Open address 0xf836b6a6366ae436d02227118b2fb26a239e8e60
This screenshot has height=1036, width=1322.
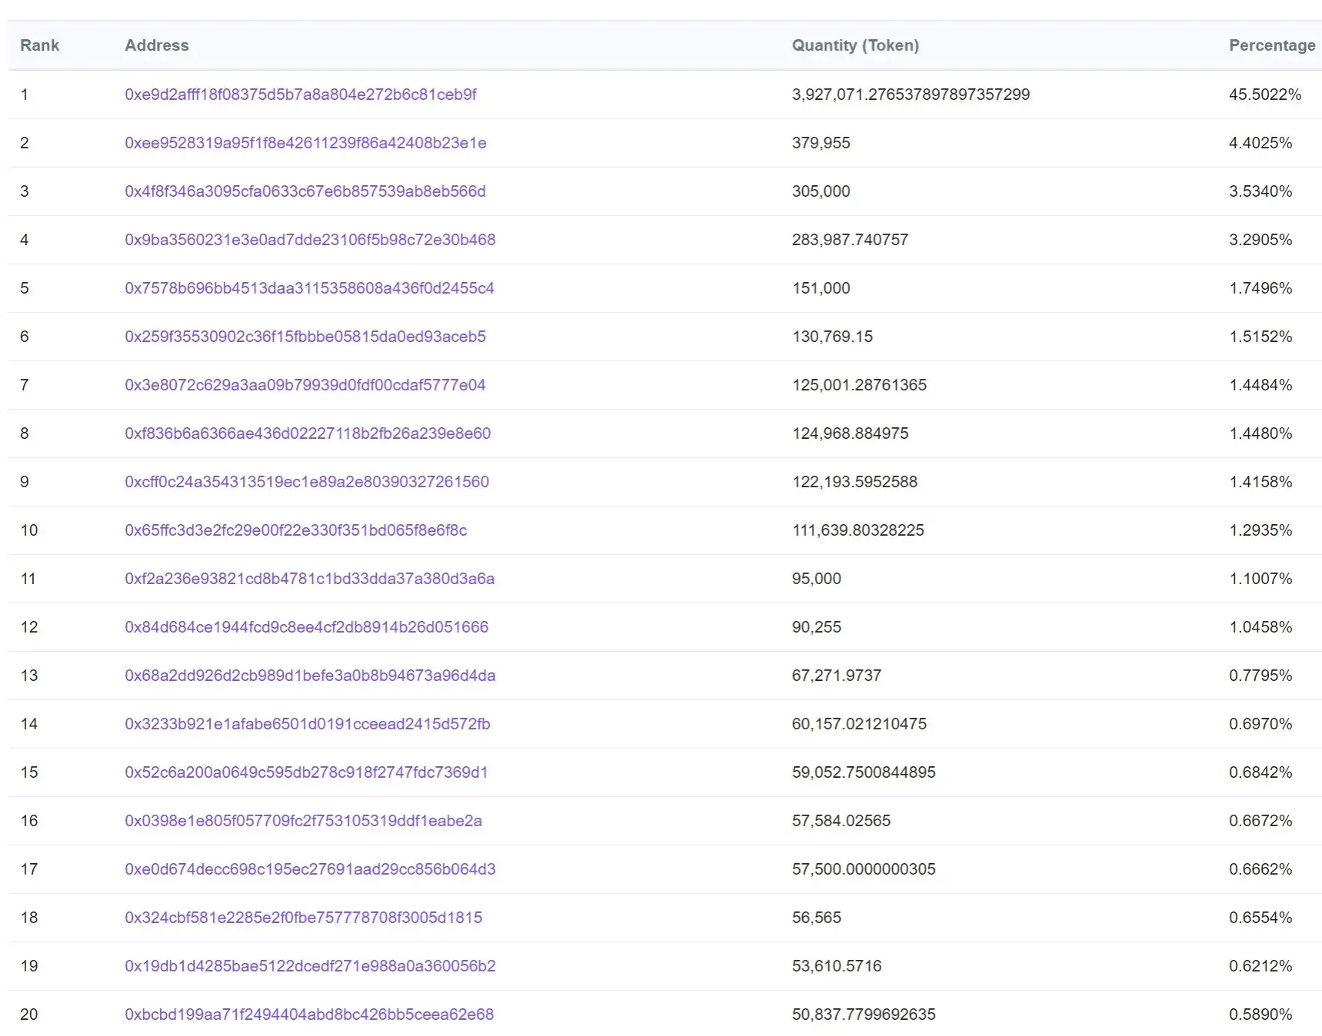tap(308, 433)
